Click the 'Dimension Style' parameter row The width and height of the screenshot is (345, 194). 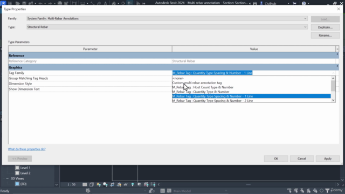click(90, 84)
